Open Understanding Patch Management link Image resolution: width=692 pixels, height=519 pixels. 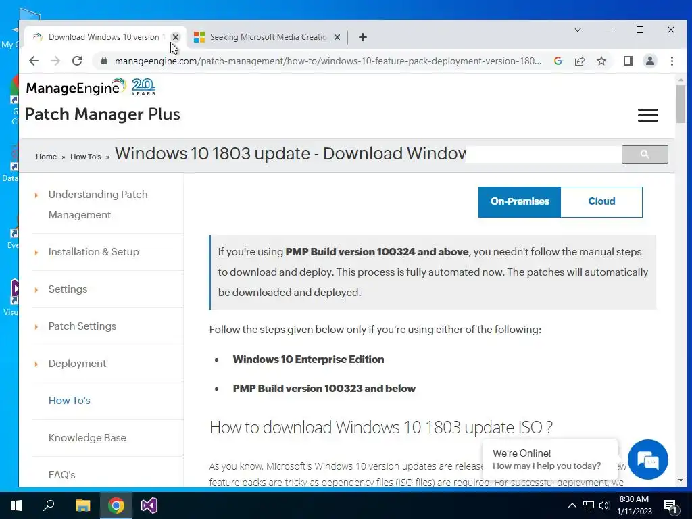point(98,204)
